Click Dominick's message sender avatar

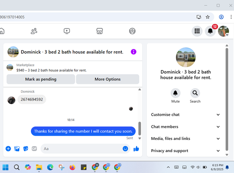11,100
